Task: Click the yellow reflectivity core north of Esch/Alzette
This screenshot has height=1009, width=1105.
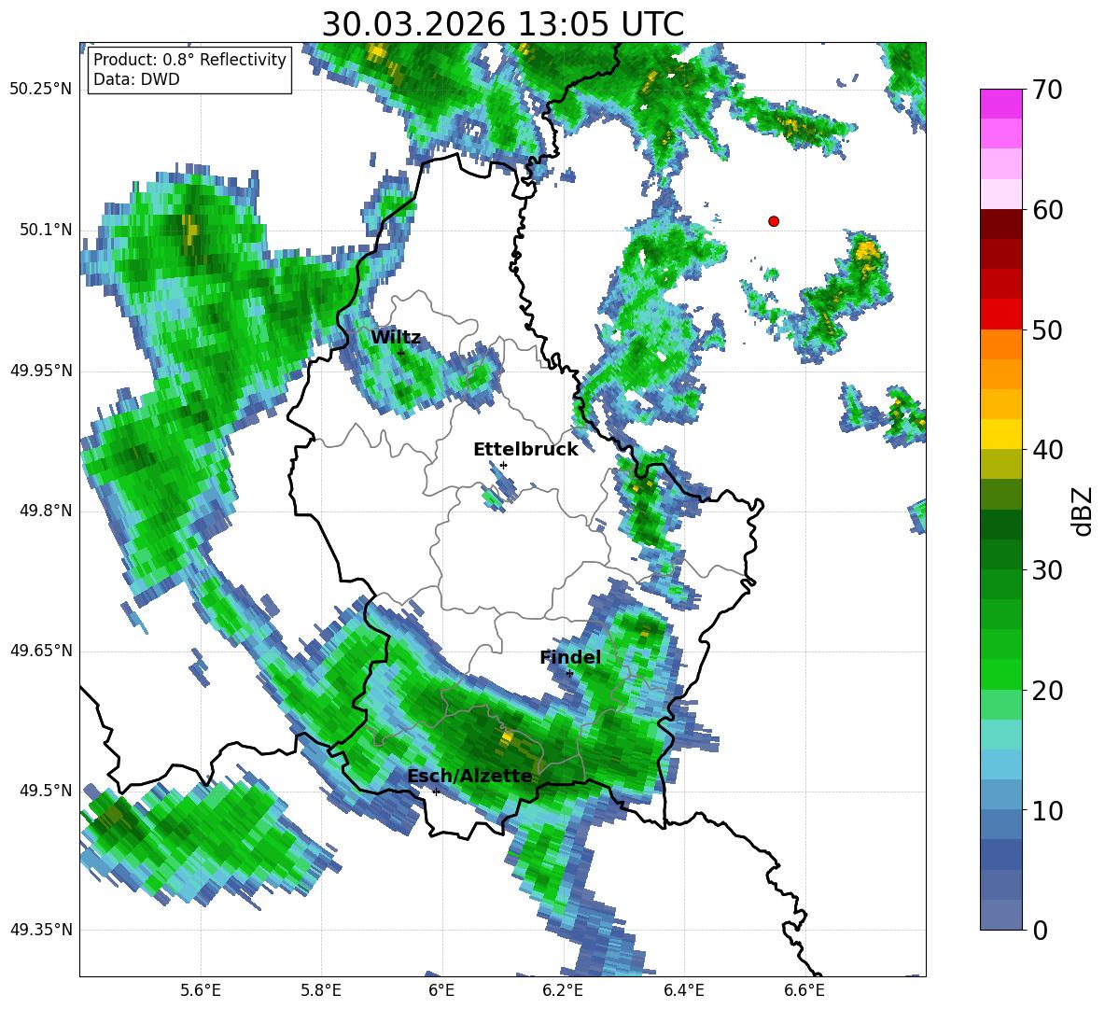Action: [x=506, y=737]
